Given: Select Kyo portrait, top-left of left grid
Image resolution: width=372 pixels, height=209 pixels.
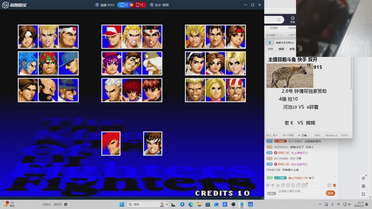Looking at the screenshot, I should tap(28, 37).
